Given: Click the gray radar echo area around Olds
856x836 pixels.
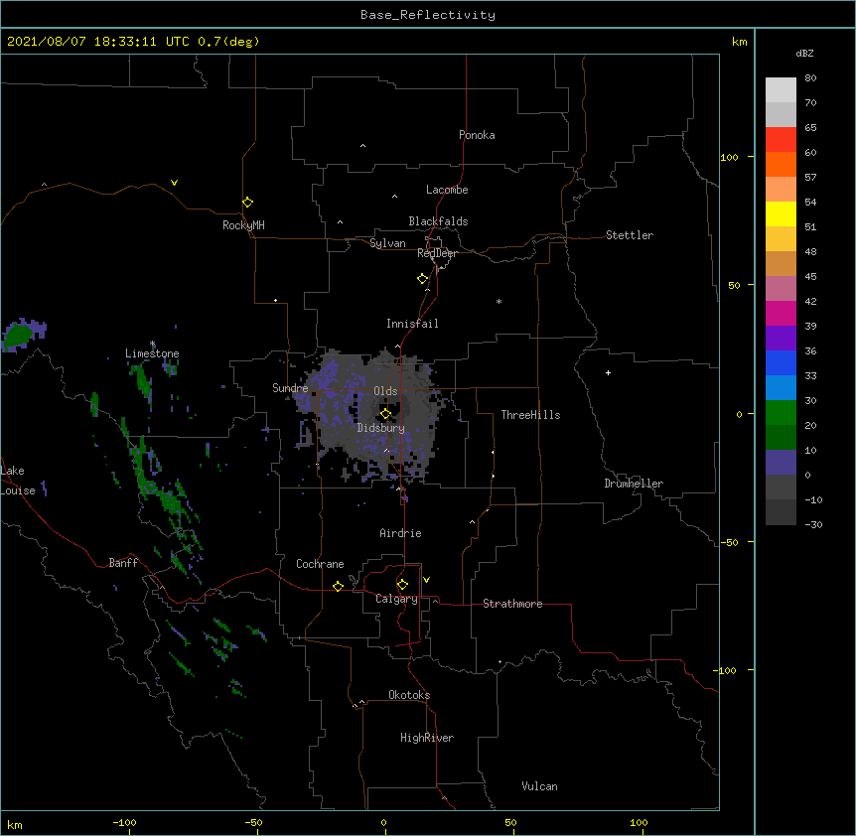Looking at the screenshot, I should click(376, 417).
